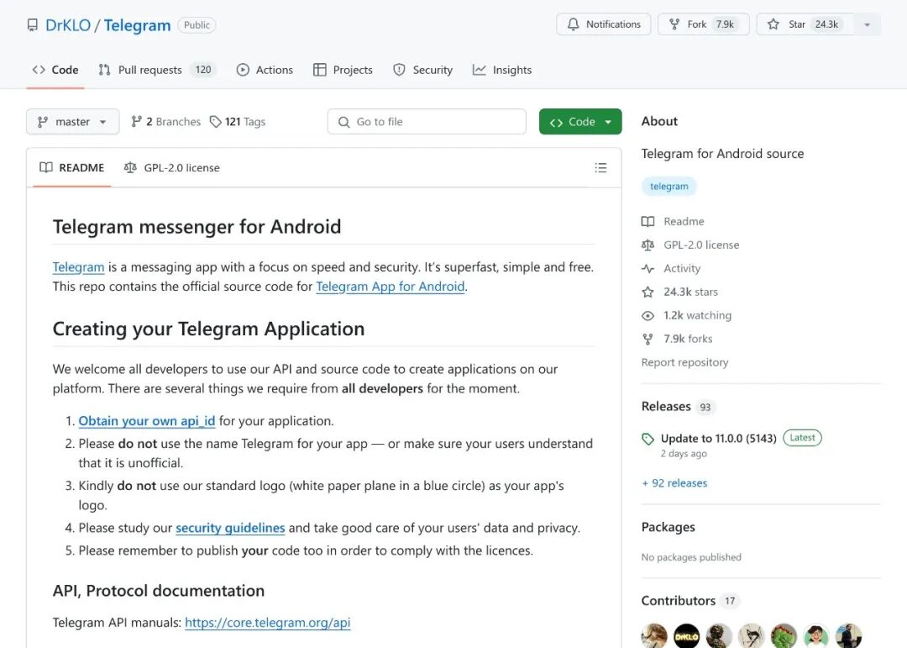Open the Insights tab
Screen dimensions: 907x648
(501, 70)
